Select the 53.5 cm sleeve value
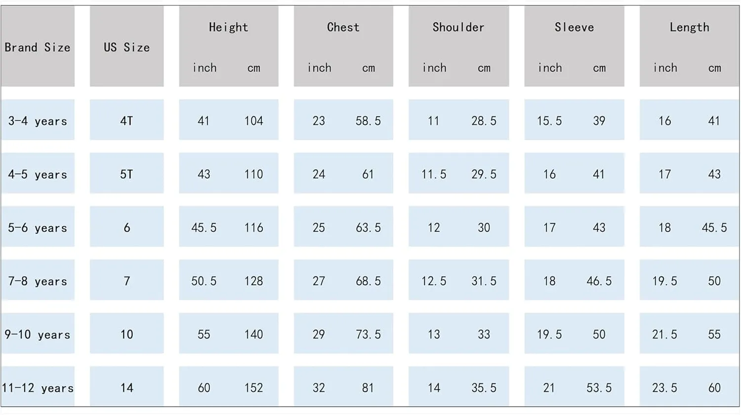The image size is (741, 415). 599,388
